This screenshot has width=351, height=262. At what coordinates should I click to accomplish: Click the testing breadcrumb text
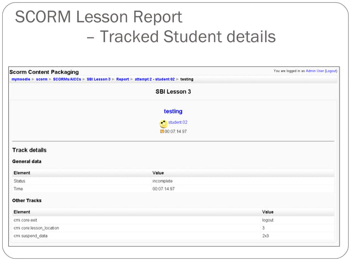pyautogui.click(x=187, y=79)
